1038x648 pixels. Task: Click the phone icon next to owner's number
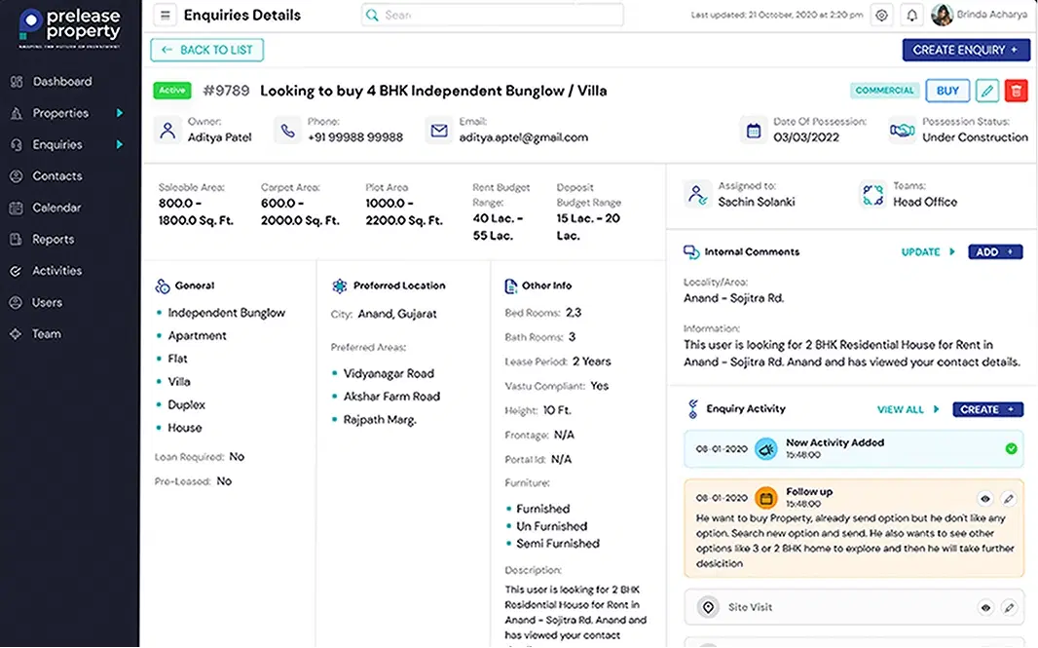pos(287,131)
